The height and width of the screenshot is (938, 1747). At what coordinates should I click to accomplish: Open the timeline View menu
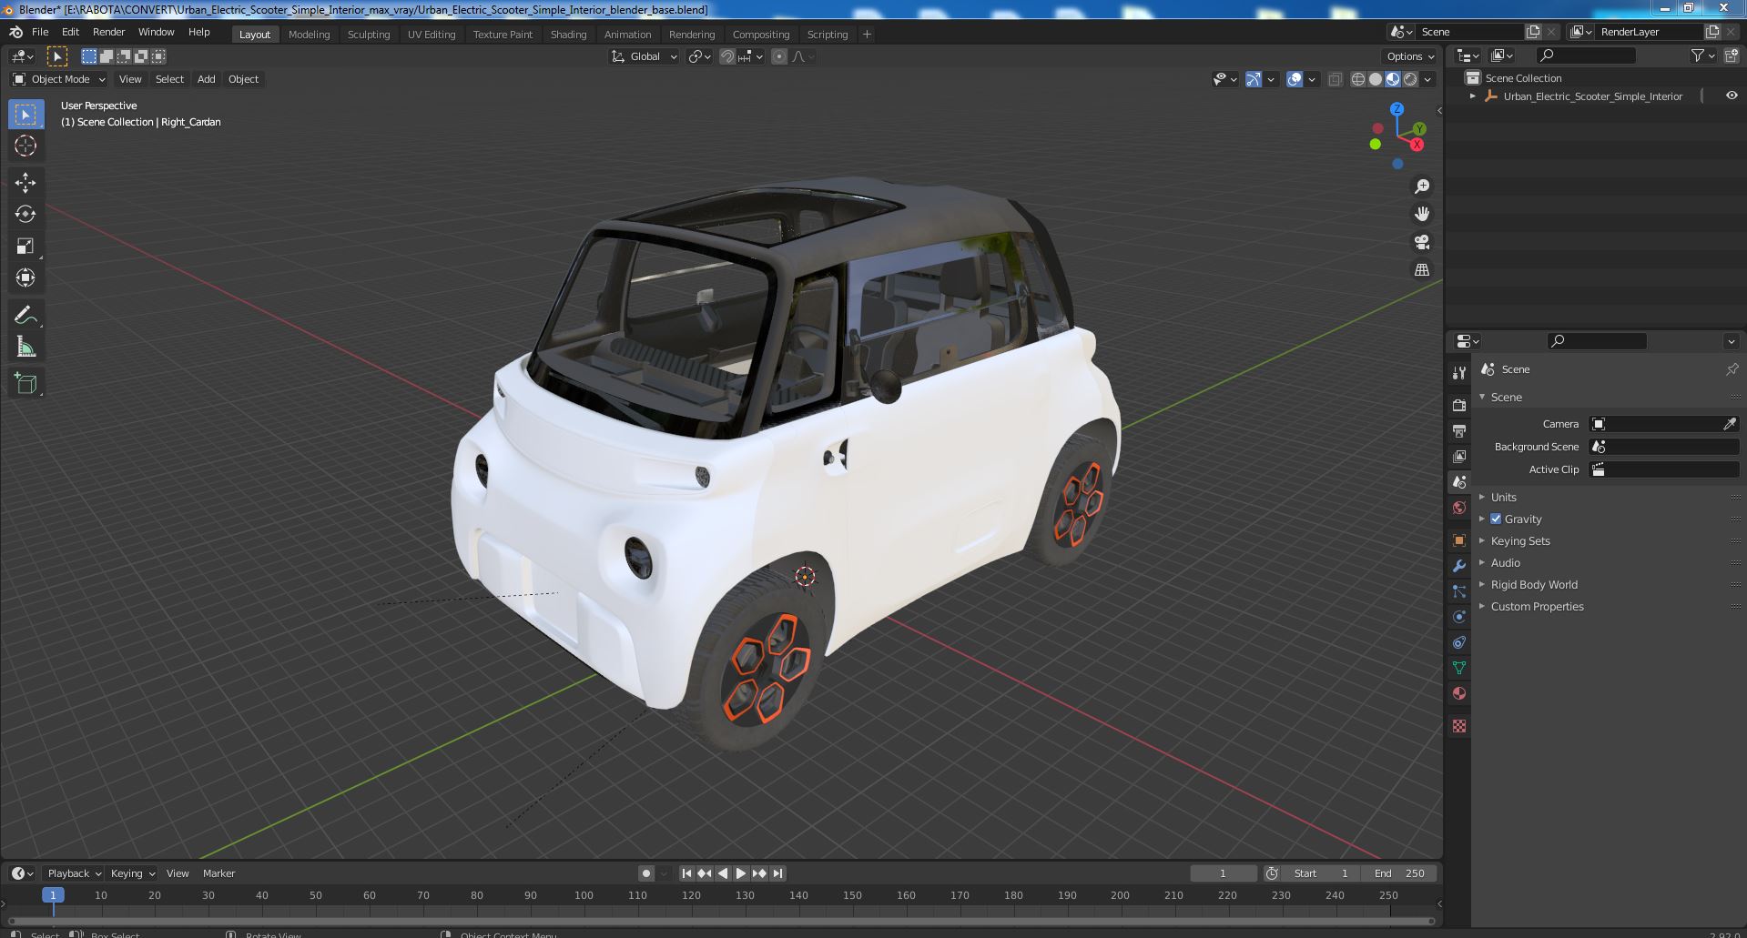178,873
